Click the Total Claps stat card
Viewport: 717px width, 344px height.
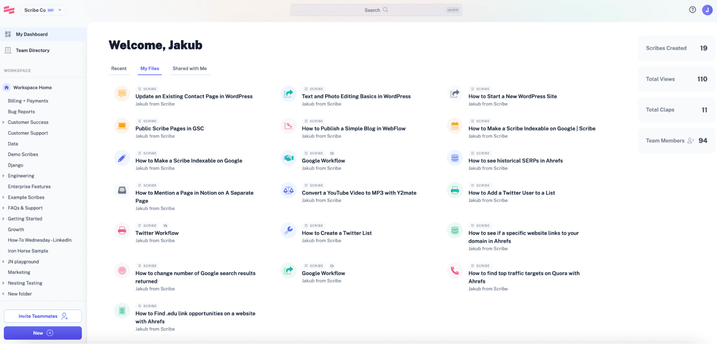click(x=676, y=110)
